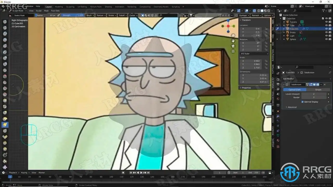Click the red X axis on navigation gizmo
The image size is (333, 187).
(228, 26)
